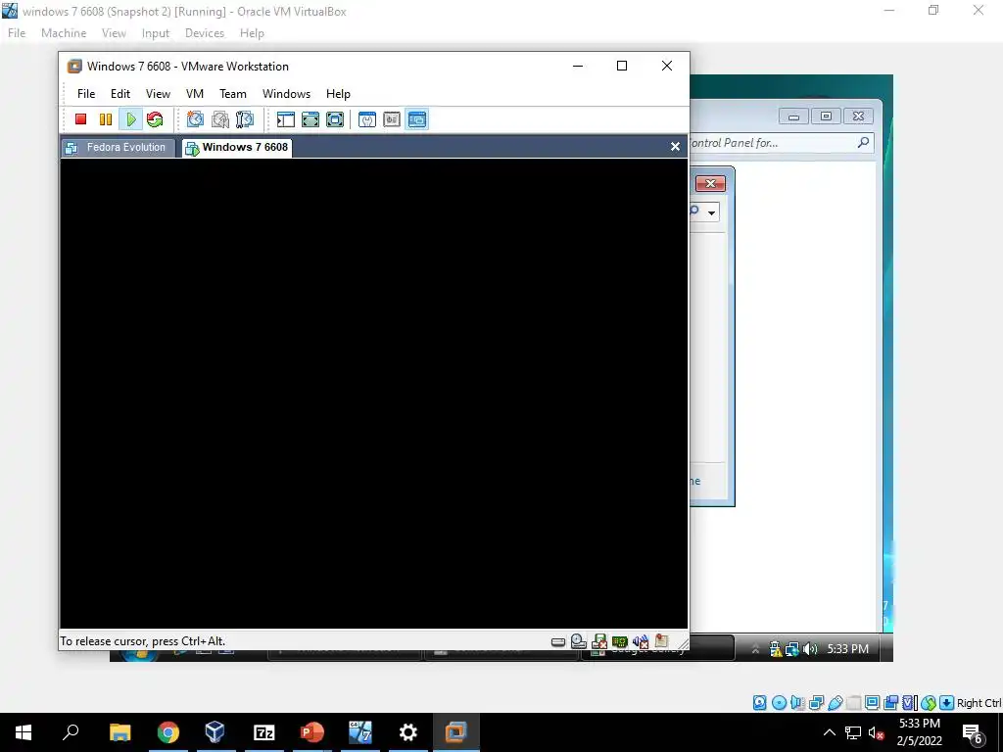
Task: Click the Full Screen mode toolbar icon
Action: [335, 119]
